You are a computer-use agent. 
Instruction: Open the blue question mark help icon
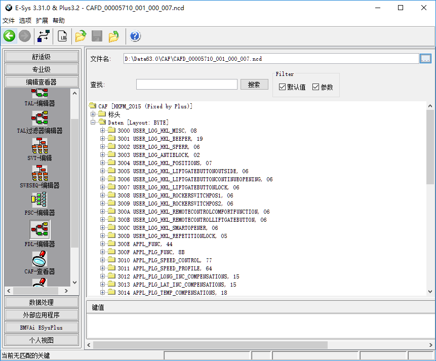click(135, 36)
